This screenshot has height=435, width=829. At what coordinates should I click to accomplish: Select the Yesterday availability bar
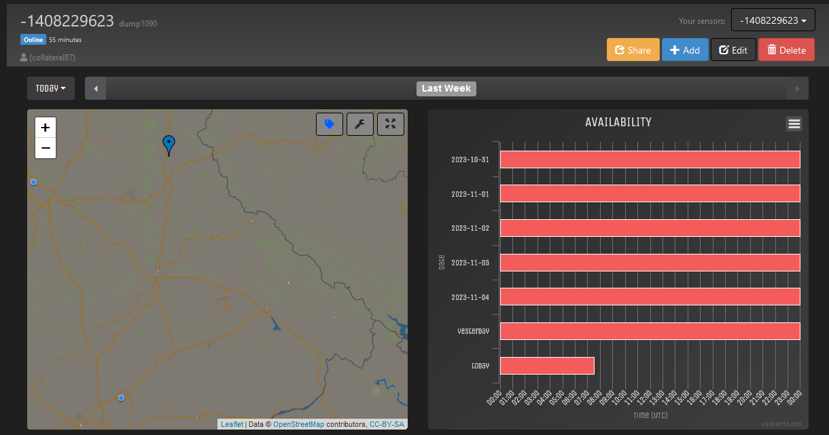[x=650, y=331]
